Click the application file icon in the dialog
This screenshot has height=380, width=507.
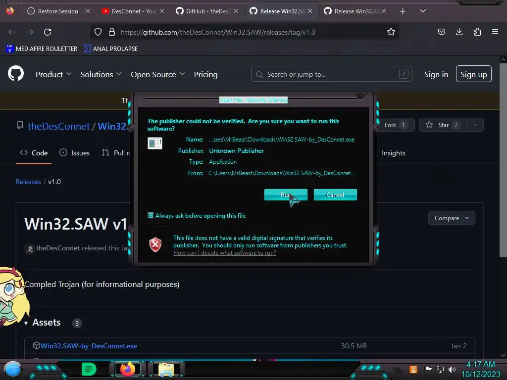coord(155,143)
